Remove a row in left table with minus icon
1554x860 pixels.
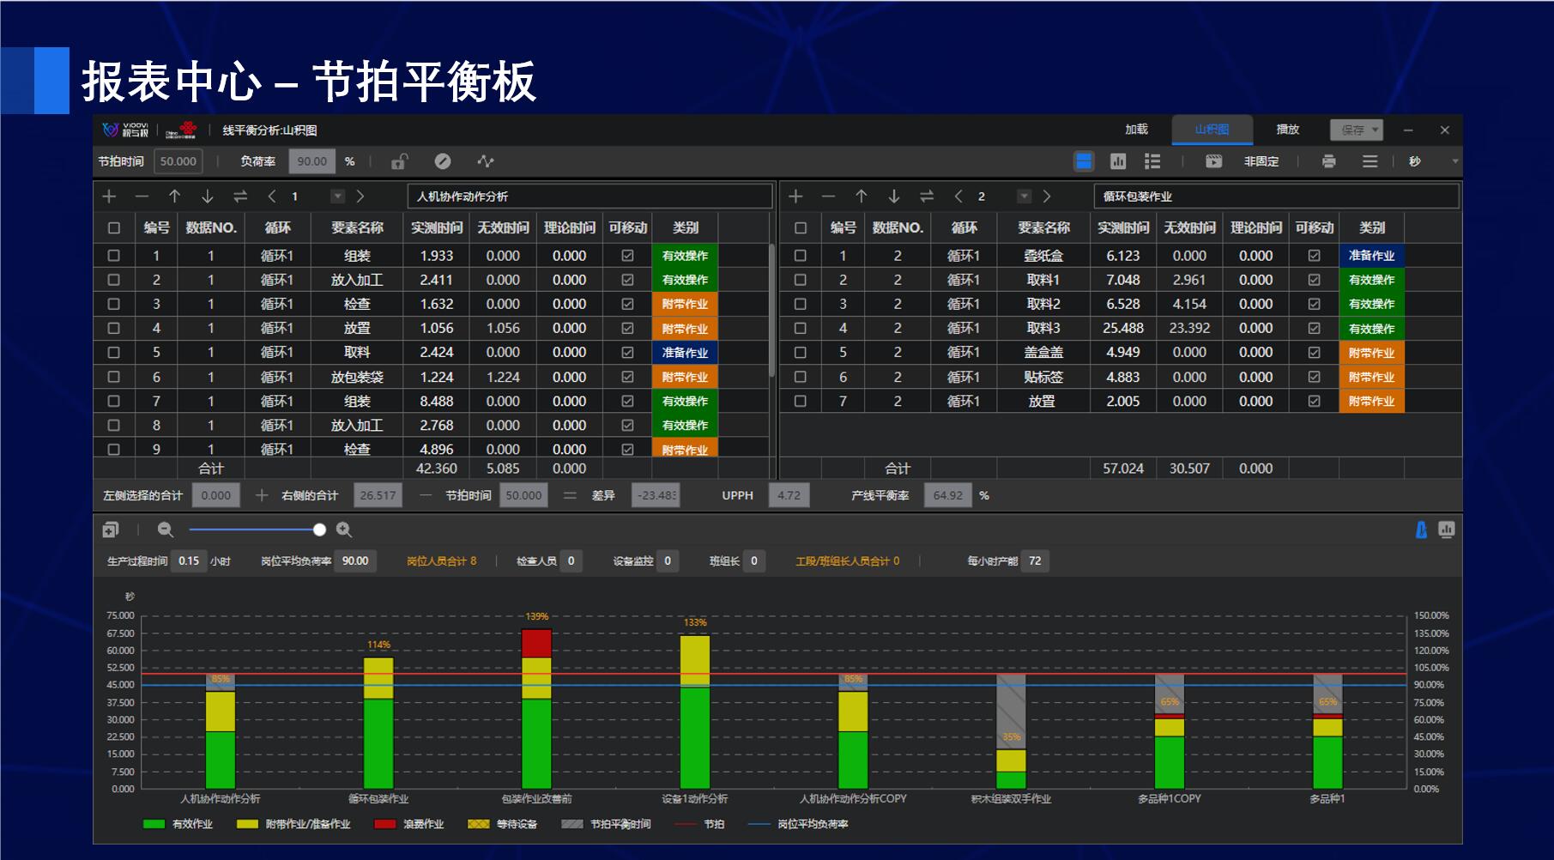point(142,197)
